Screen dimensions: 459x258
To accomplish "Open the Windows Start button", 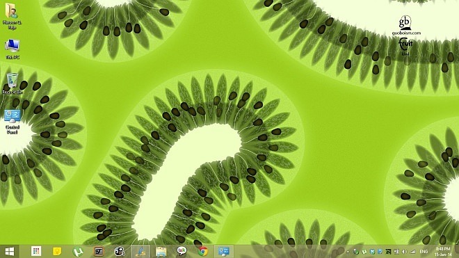I will tap(9, 251).
